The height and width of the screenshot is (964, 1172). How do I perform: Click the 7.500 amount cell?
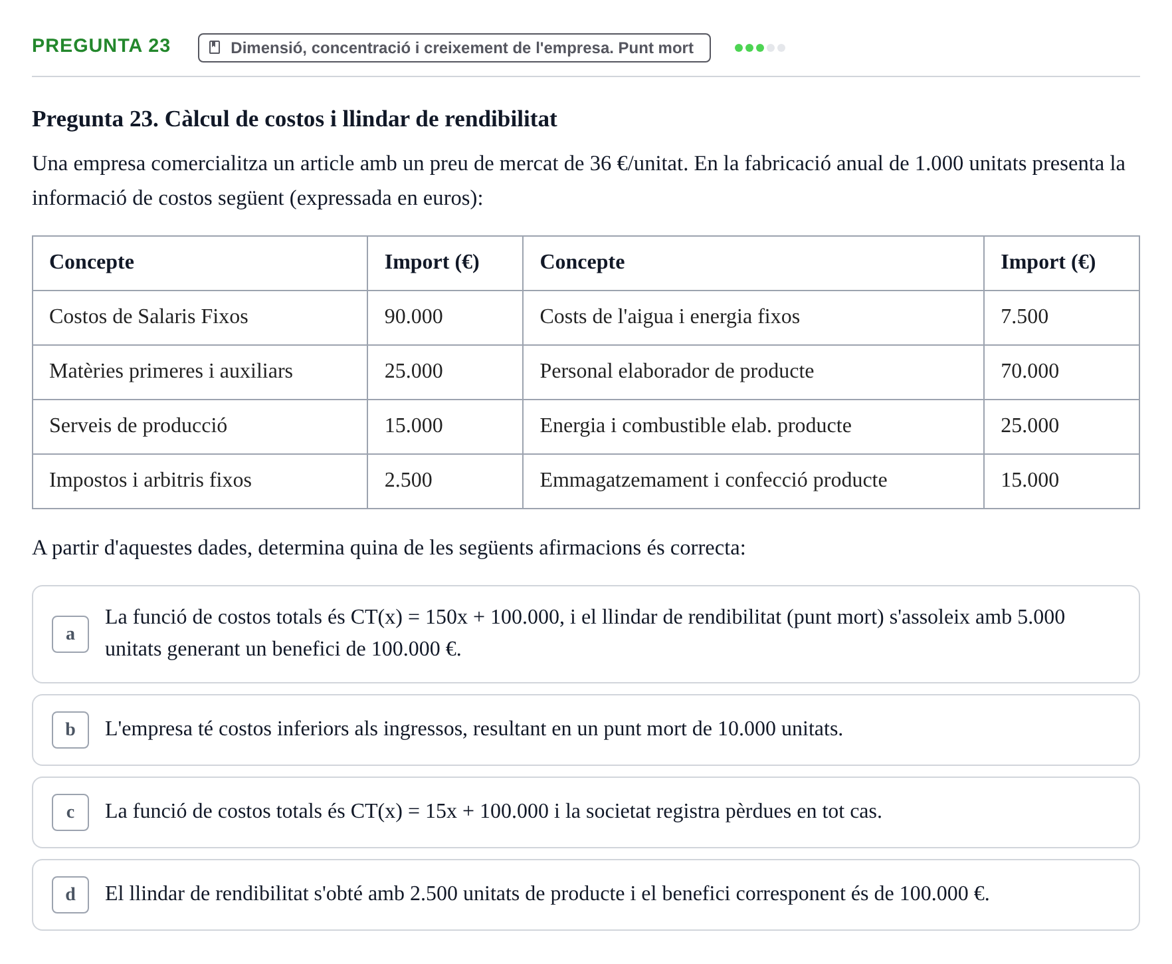1062,318
